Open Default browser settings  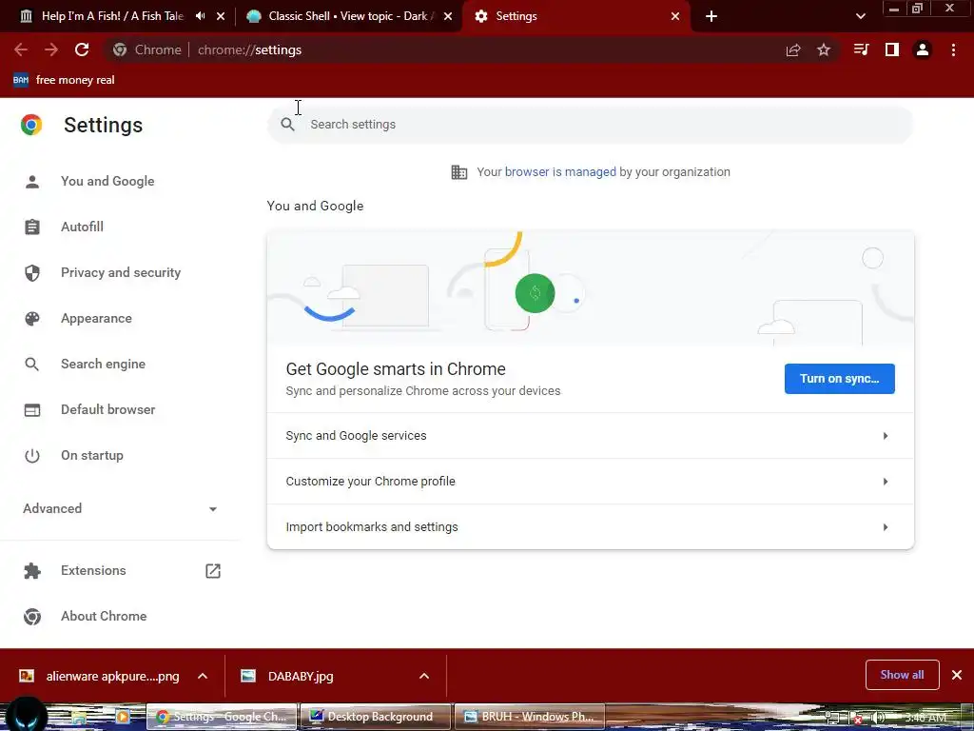pos(108,409)
